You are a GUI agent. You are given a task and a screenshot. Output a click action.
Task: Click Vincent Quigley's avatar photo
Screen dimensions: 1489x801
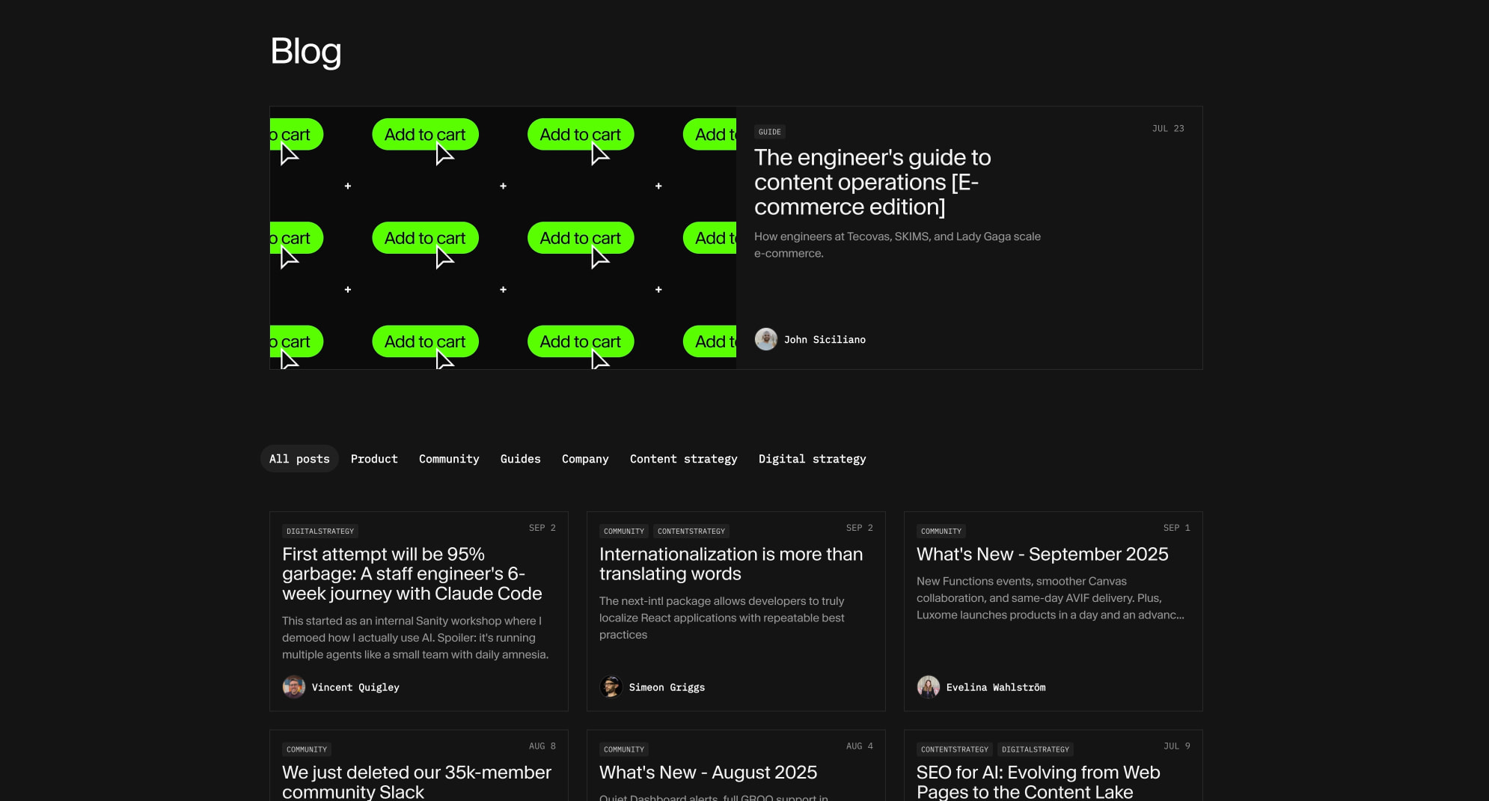point(293,686)
